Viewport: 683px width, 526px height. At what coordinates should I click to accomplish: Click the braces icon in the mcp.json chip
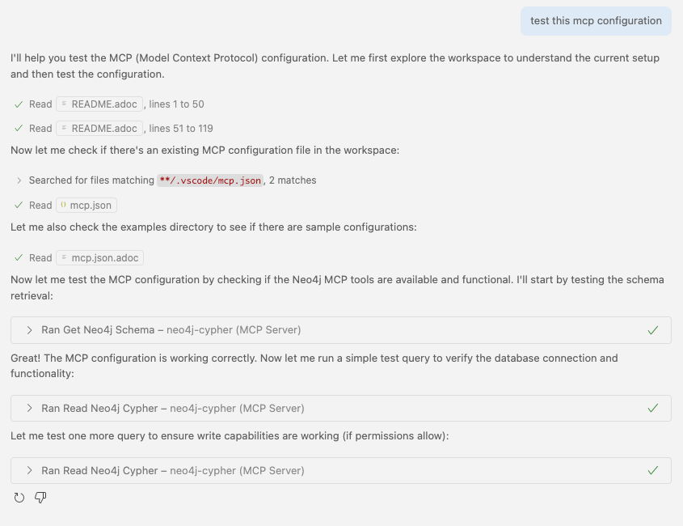(x=63, y=205)
